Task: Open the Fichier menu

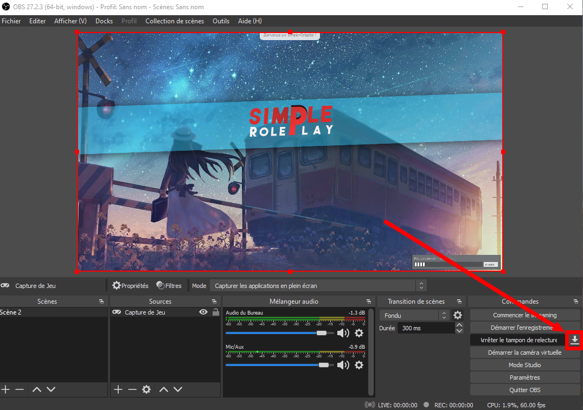Action: (11, 21)
